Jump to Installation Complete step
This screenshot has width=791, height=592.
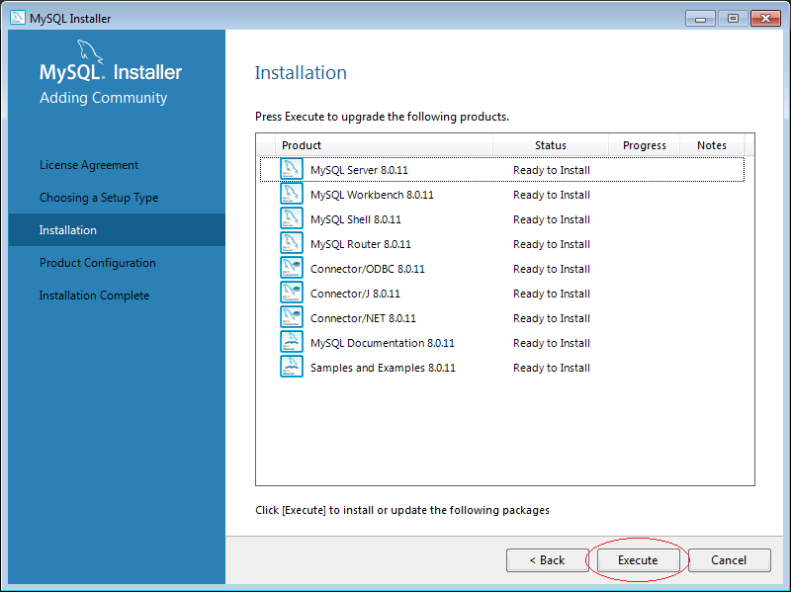coord(94,296)
